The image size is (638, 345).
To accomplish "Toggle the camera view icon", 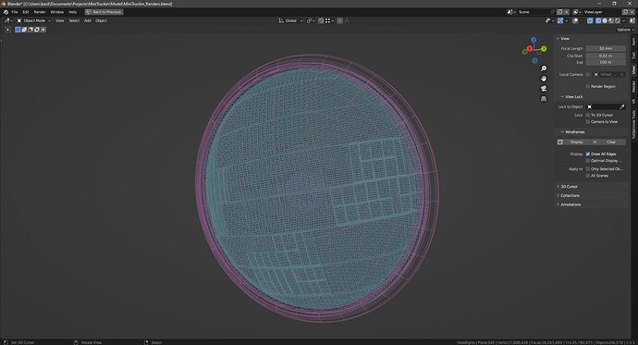I will [544, 89].
